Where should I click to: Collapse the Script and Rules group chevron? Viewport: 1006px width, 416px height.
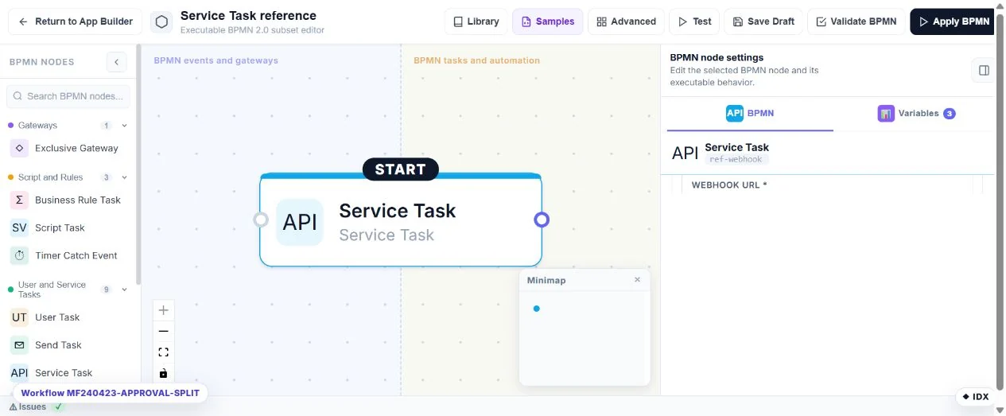click(124, 177)
